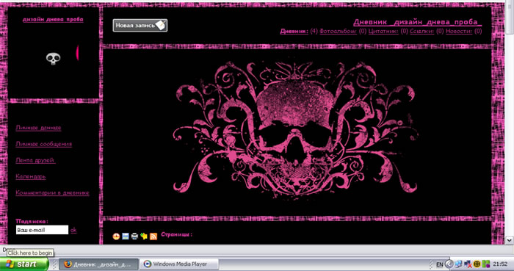Open the Дневник: section link
The image size is (514, 271).
pyautogui.click(x=294, y=32)
